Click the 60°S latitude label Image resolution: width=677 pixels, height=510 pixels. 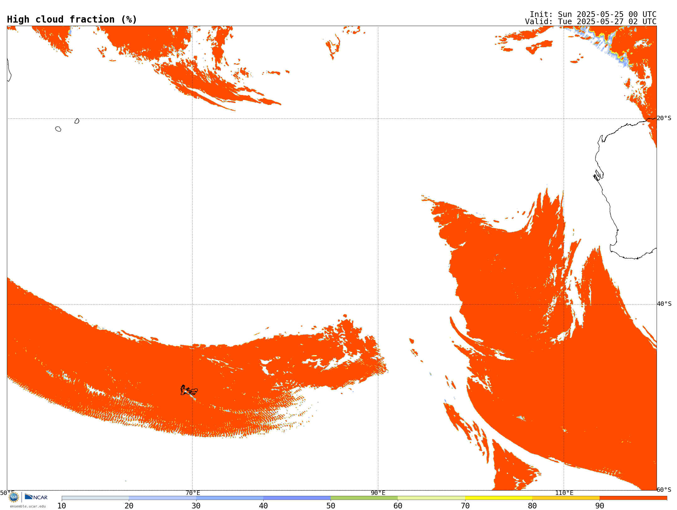(664, 490)
